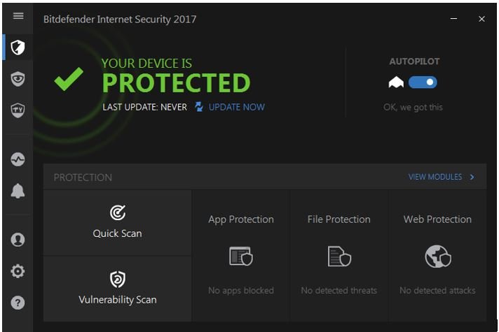Toggle the Autopilot switch
This screenshot has height=332, width=499.
[x=423, y=82]
